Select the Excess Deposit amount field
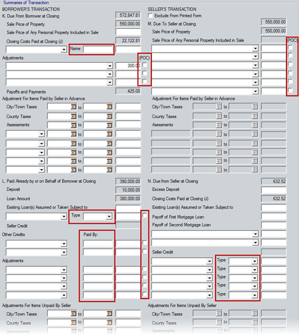The height and width of the screenshot is (335, 299). coord(274,190)
